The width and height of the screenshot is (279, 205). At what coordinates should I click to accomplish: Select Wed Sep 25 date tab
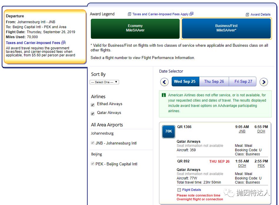point(186,81)
